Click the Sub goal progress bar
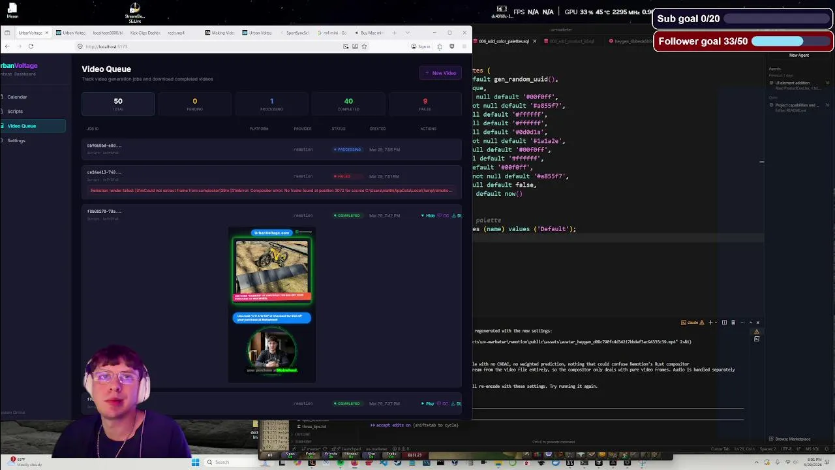Viewport: 835px width, 470px height. (x=778, y=19)
